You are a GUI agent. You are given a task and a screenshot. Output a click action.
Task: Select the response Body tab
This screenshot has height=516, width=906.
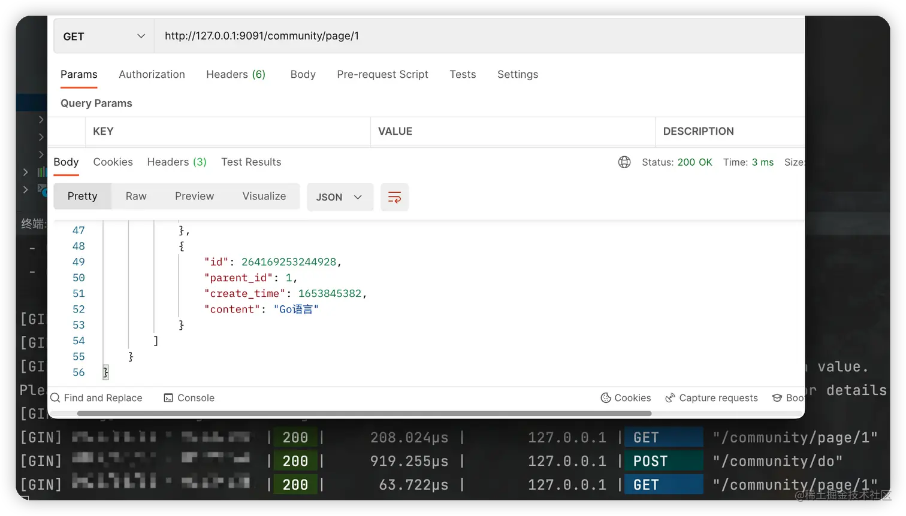point(66,162)
